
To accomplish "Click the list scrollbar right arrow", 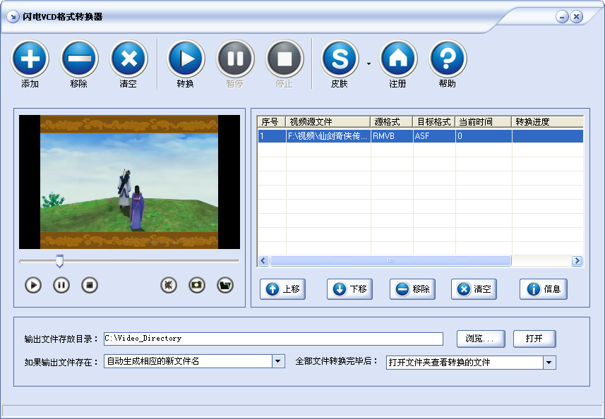I will pos(577,261).
